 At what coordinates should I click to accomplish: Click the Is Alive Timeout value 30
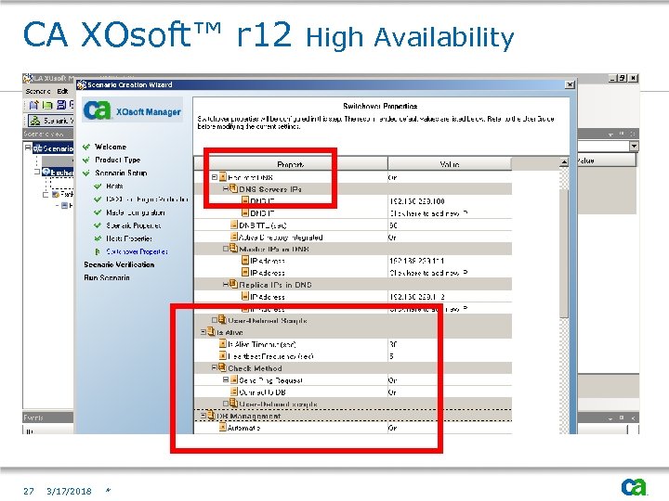(x=393, y=344)
